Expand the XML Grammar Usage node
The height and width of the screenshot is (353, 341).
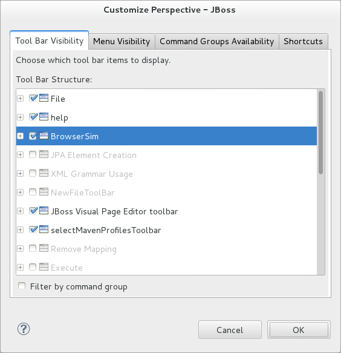point(20,173)
